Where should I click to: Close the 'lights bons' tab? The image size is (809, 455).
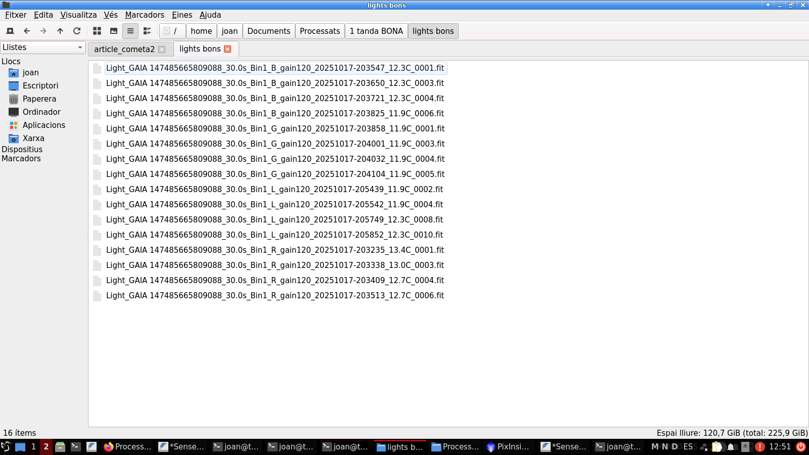[x=228, y=49]
